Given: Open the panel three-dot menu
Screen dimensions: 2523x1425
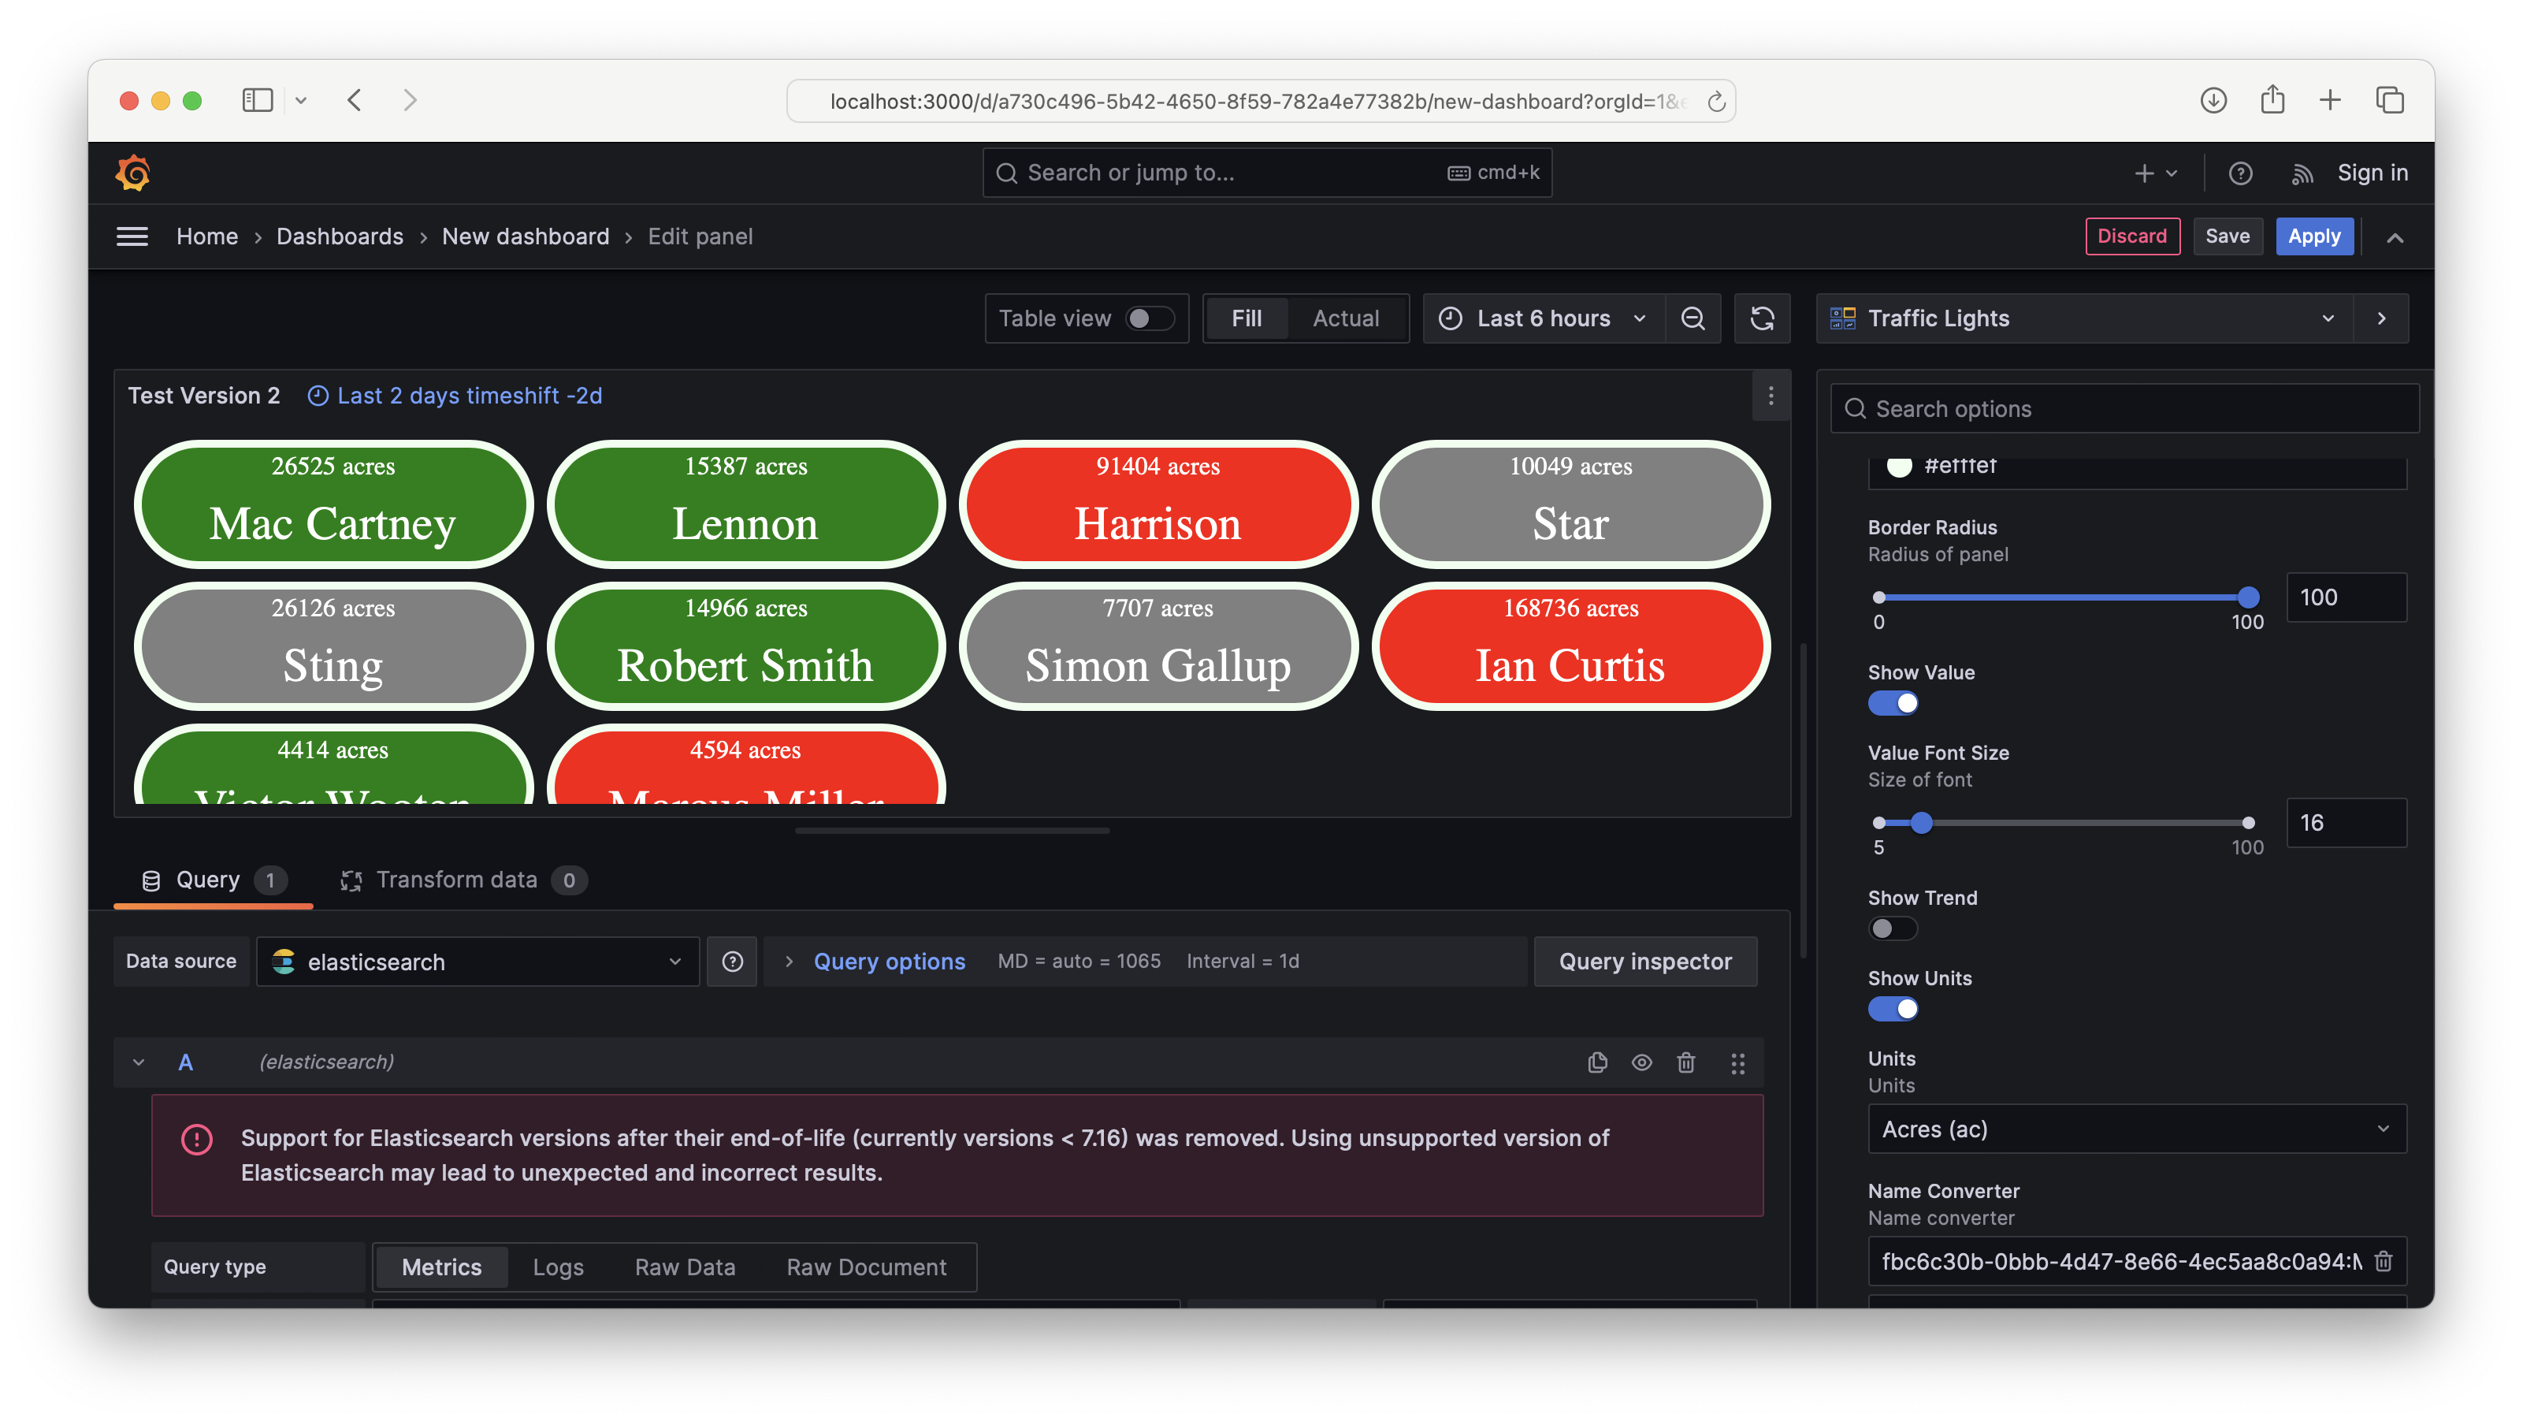Looking at the screenshot, I should tap(1771, 396).
